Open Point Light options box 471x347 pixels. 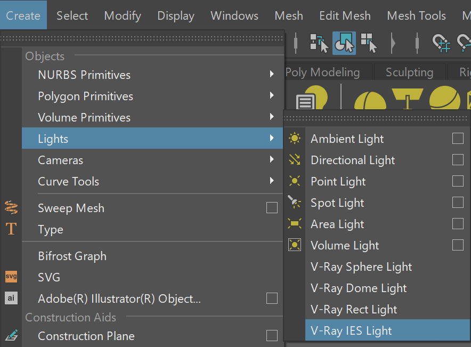coord(458,181)
